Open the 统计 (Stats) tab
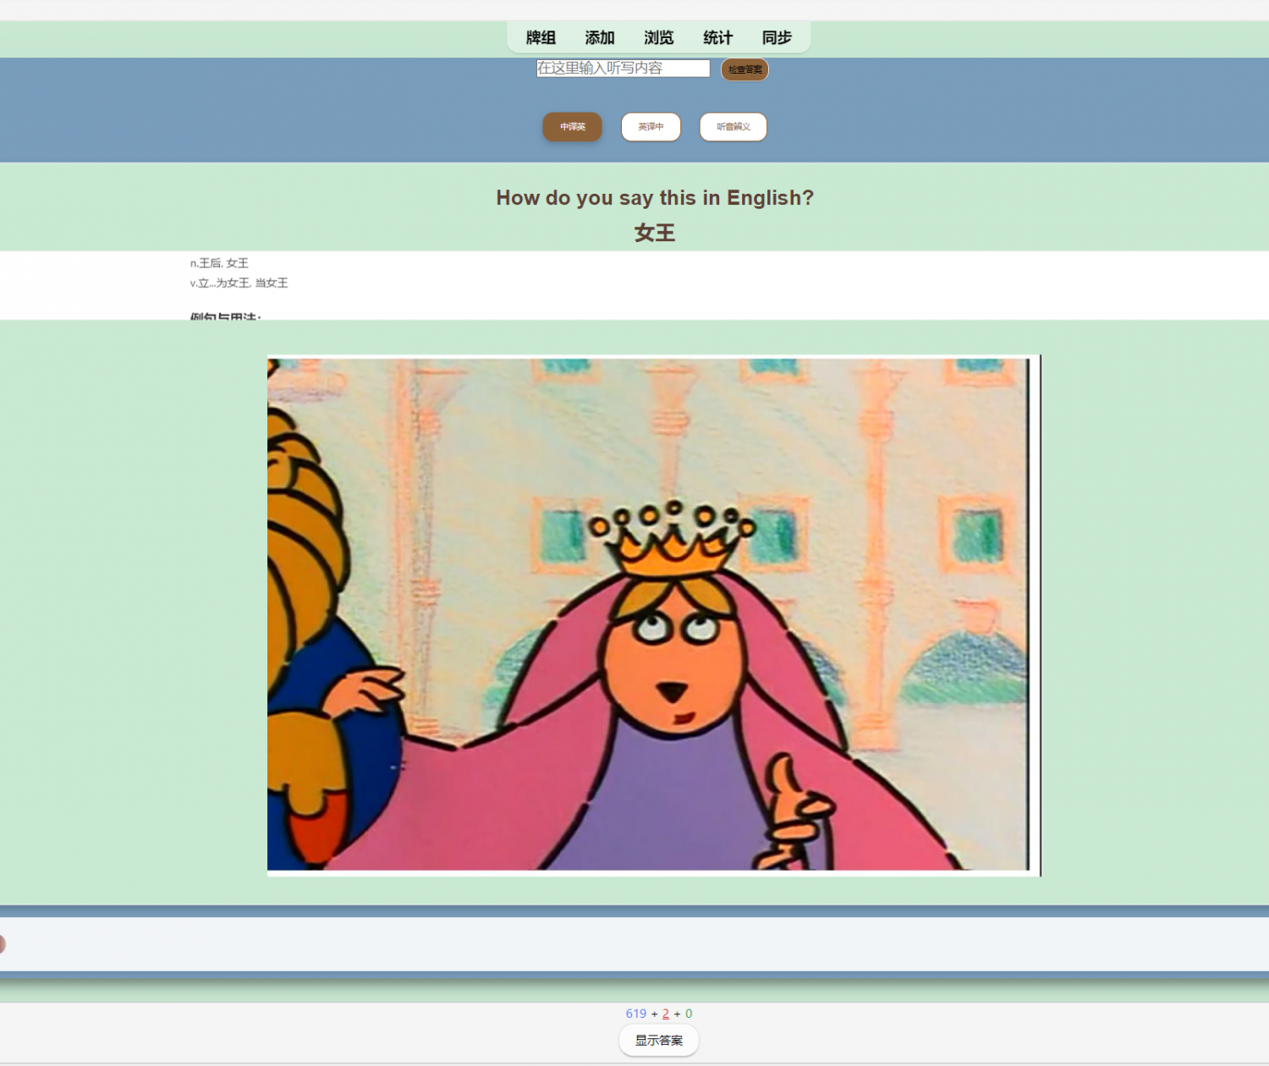 [x=718, y=37]
